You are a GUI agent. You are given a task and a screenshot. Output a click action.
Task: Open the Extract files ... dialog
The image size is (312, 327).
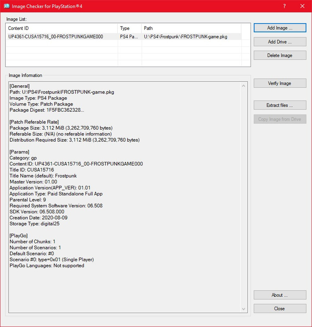click(x=280, y=105)
